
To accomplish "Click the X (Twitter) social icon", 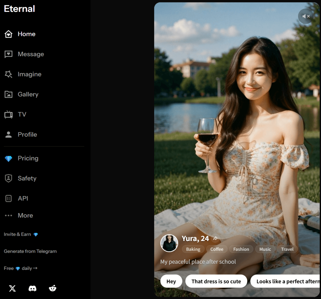I will (13, 288).
